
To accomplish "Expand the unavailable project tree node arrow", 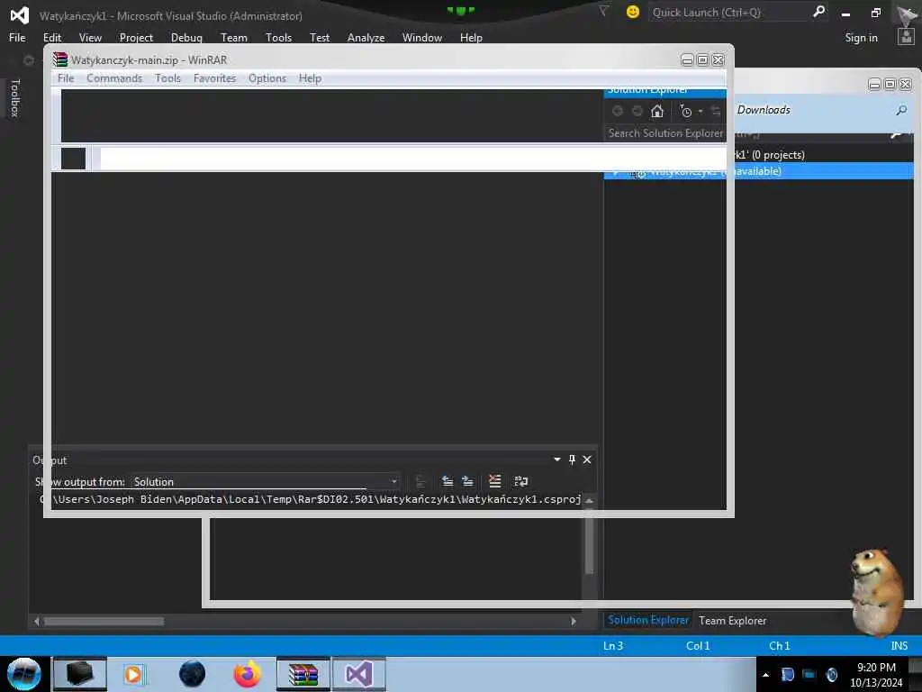I will point(616,172).
